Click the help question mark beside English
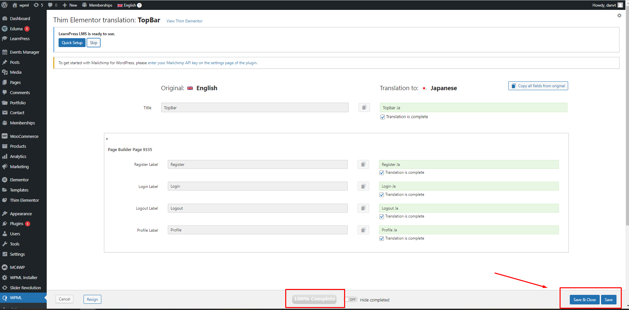 [139, 5]
